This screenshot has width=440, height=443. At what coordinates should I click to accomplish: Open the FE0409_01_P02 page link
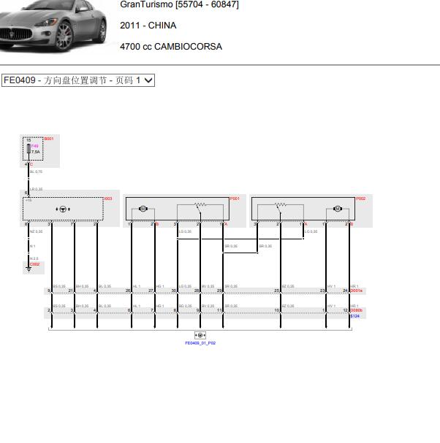point(200,343)
